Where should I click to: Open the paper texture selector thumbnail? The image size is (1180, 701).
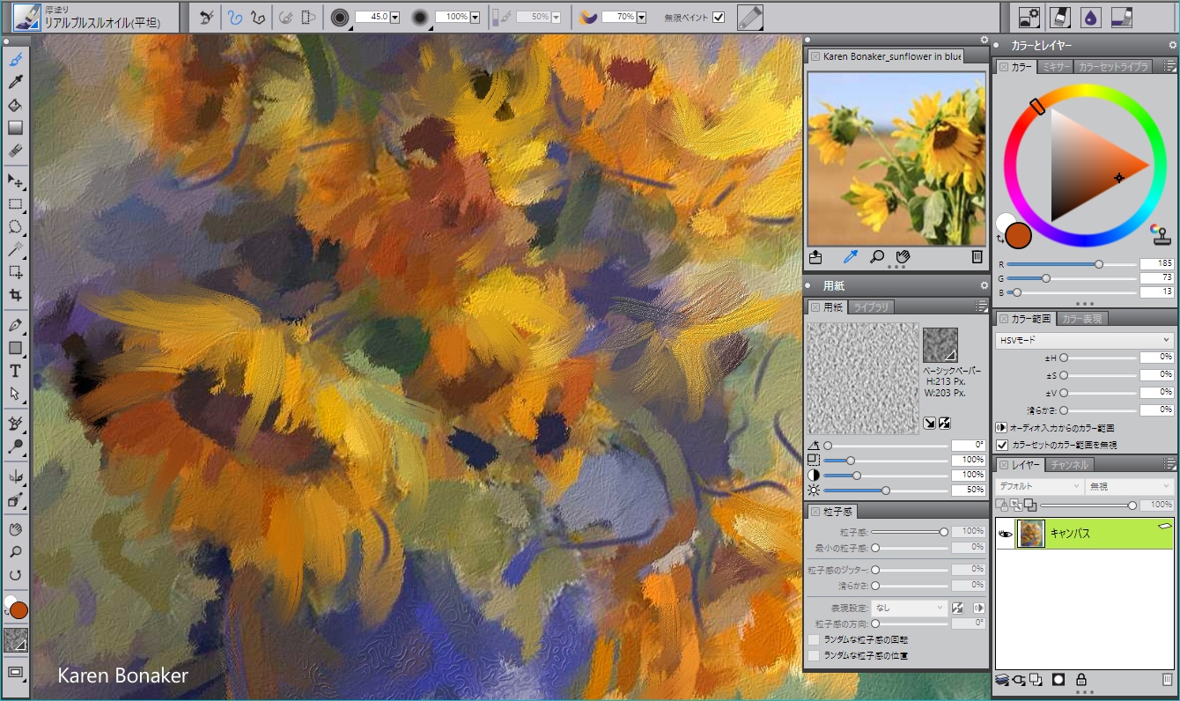940,345
